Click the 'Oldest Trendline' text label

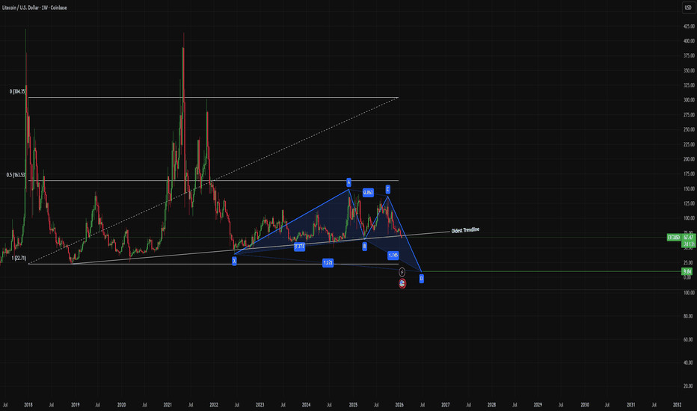coord(465,230)
